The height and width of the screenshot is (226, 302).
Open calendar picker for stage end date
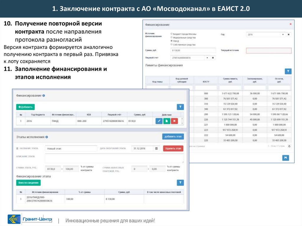click(x=157, y=149)
